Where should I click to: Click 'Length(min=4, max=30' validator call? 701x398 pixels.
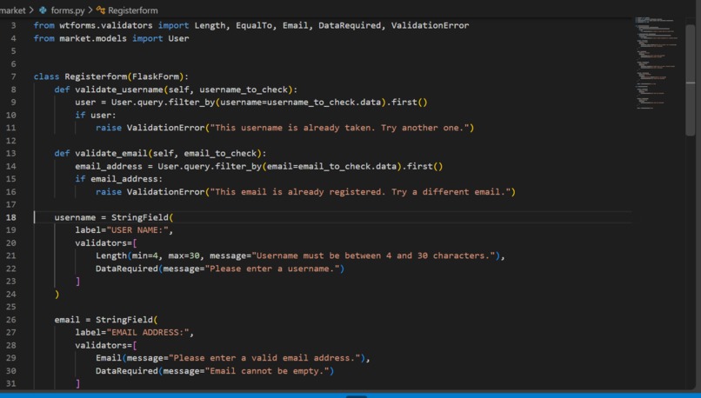coord(148,255)
